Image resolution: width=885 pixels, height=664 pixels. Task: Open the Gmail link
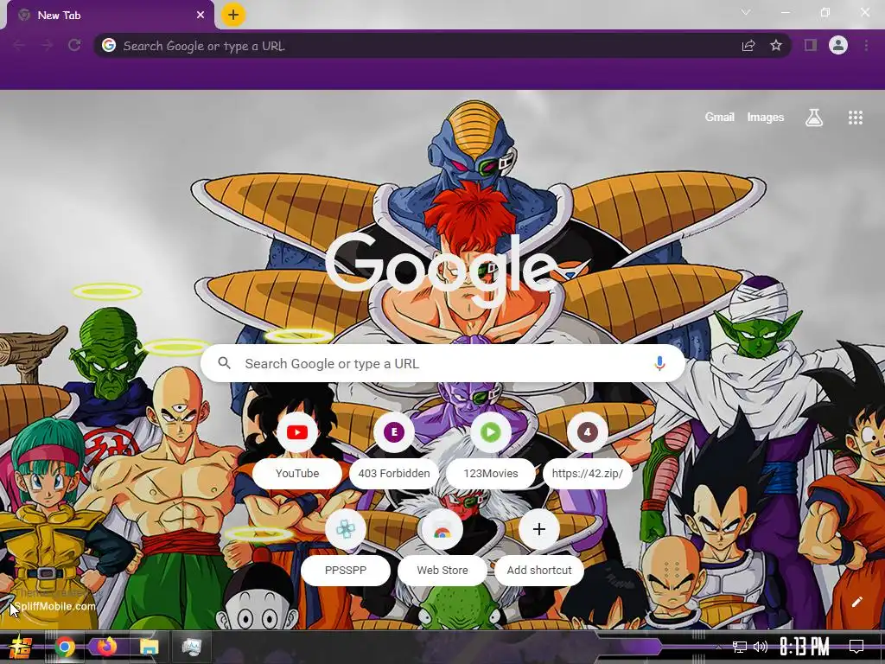pos(720,118)
